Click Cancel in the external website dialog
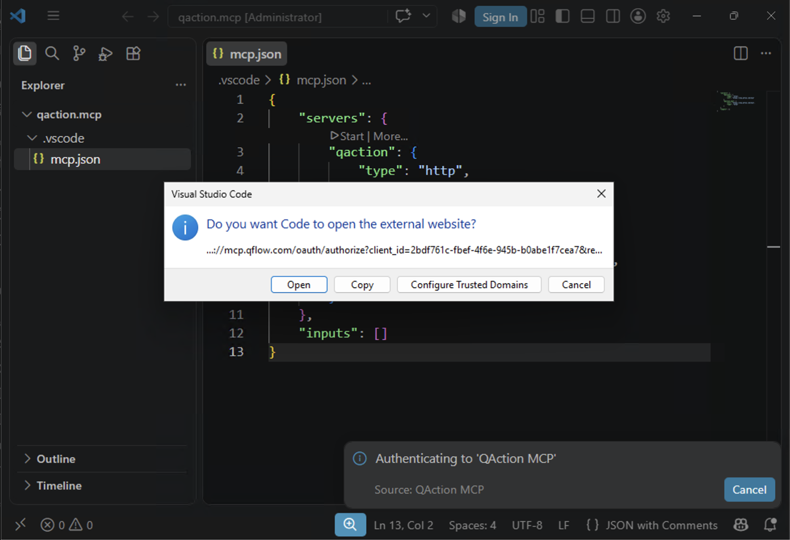The image size is (790, 540). click(x=576, y=285)
